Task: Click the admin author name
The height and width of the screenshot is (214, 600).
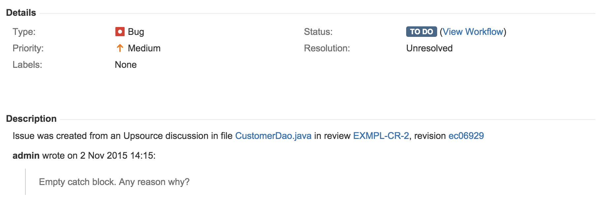Action: 26,155
